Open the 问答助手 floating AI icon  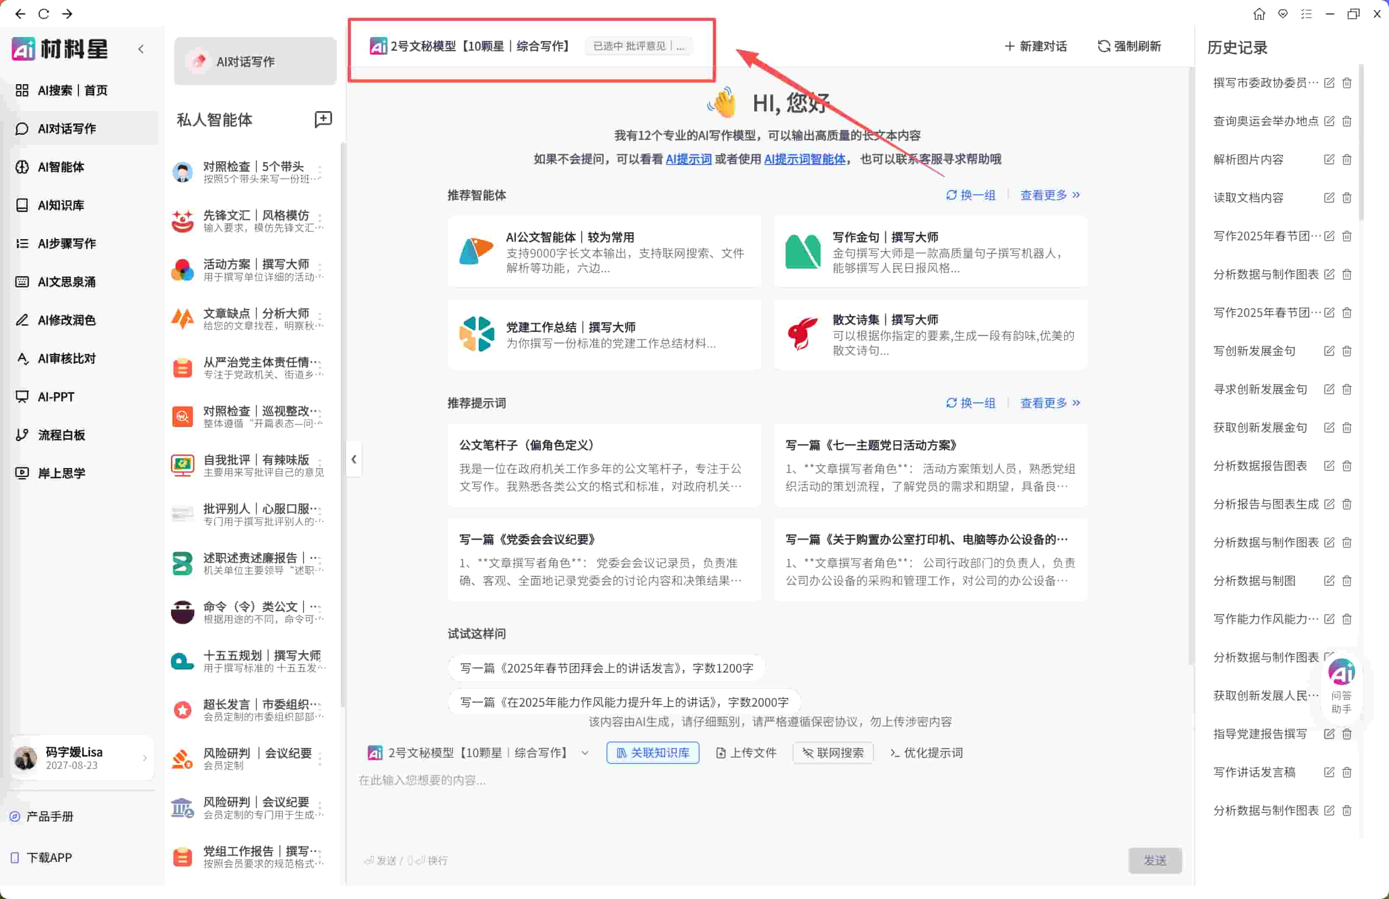[x=1341, y=673]
